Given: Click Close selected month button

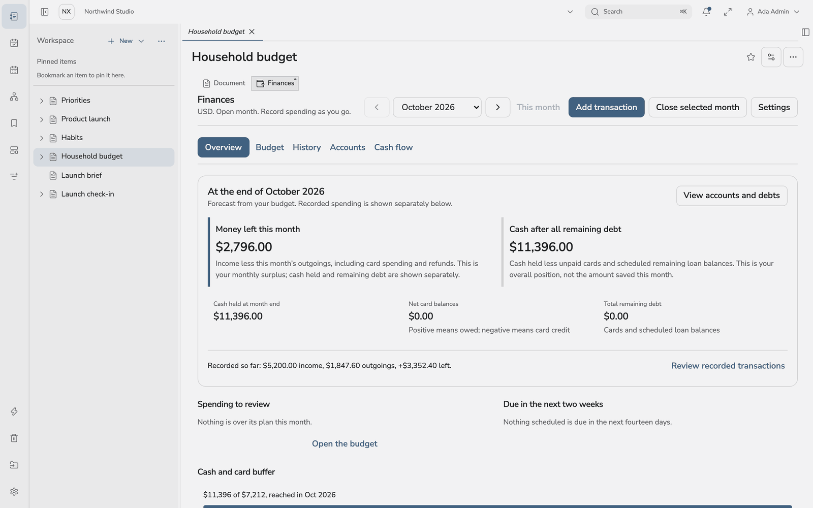Looking at the screenshot, I should coord(698,107).
